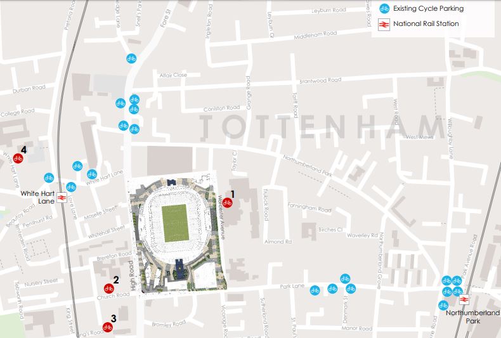Click the National Rail Station legend icon

click(x=383, y=24)
